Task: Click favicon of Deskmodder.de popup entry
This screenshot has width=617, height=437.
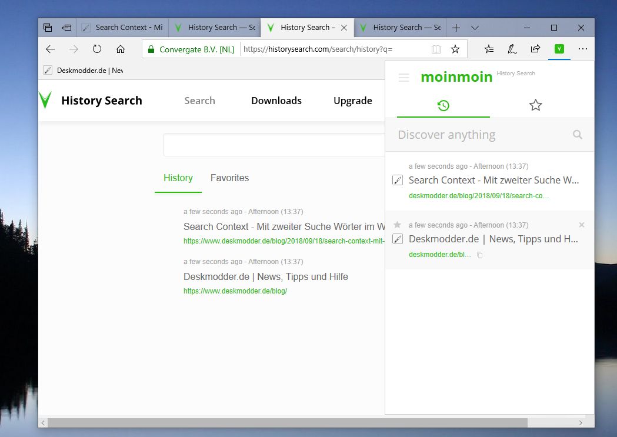Action: (x=398, y=239)
